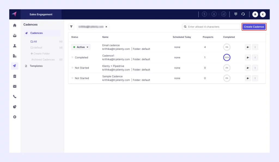Open the reports pie chart icon
This screenshot has width=279, height=162.
[15, 107]
